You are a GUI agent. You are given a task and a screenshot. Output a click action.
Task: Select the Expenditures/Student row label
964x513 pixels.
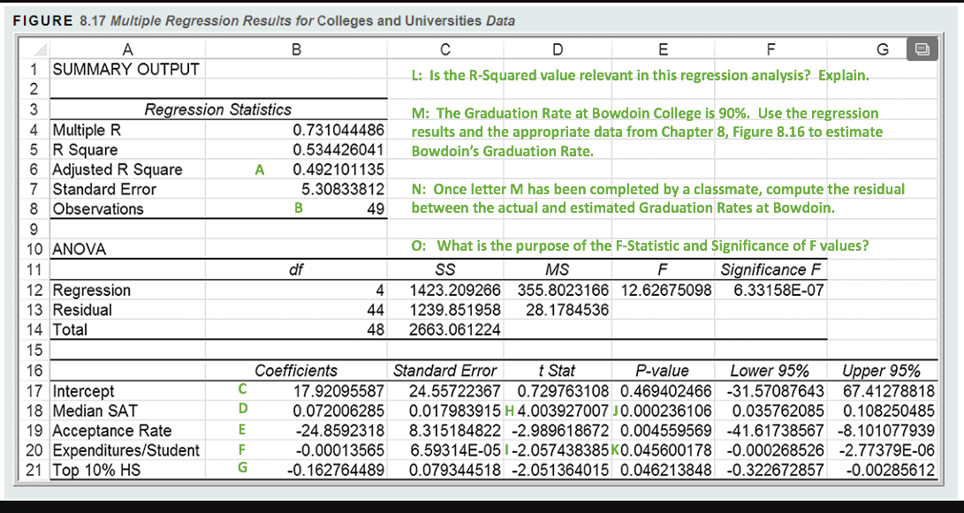point(126,450)
